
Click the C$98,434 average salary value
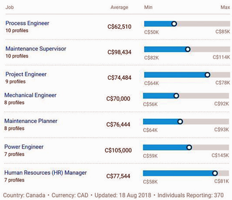119,52
